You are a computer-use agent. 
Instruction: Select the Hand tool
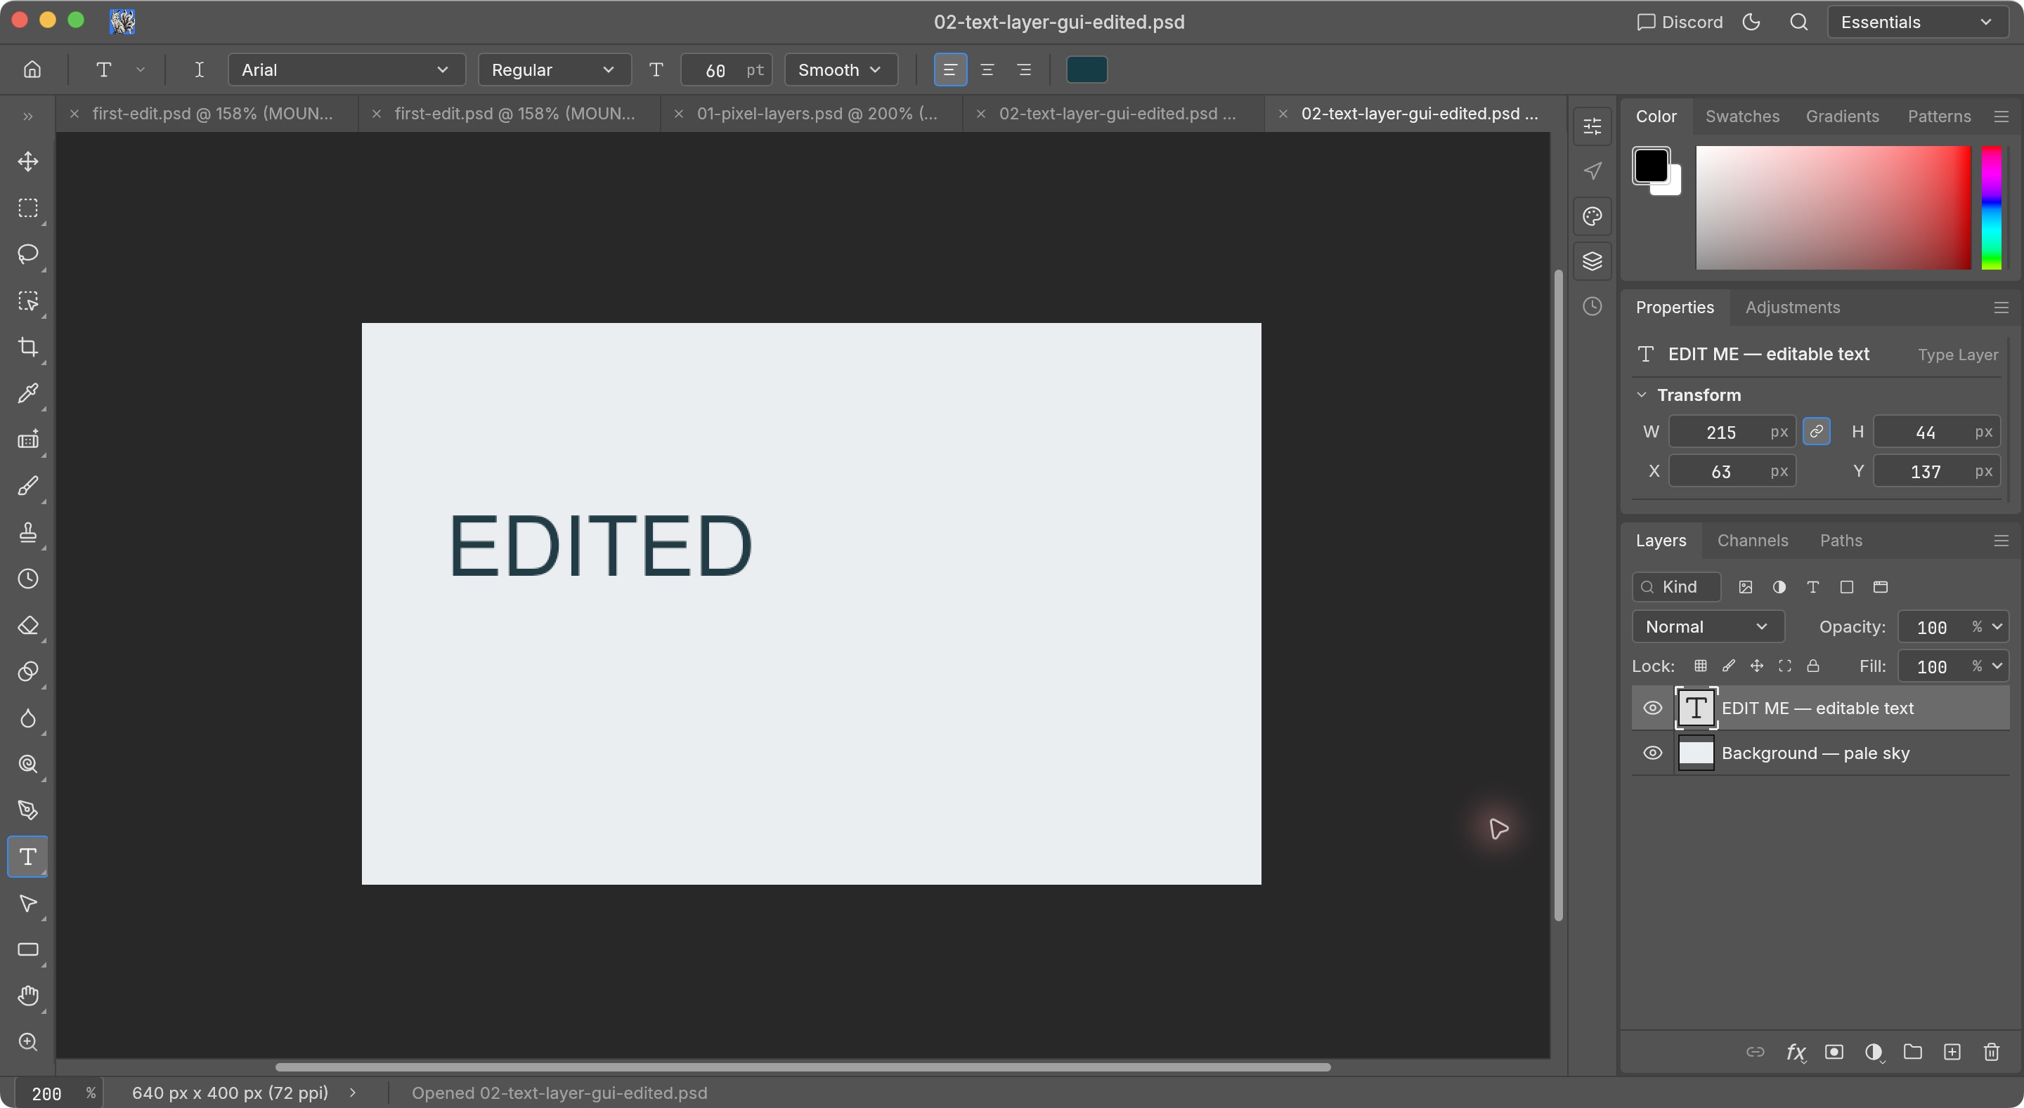(28, 996)
